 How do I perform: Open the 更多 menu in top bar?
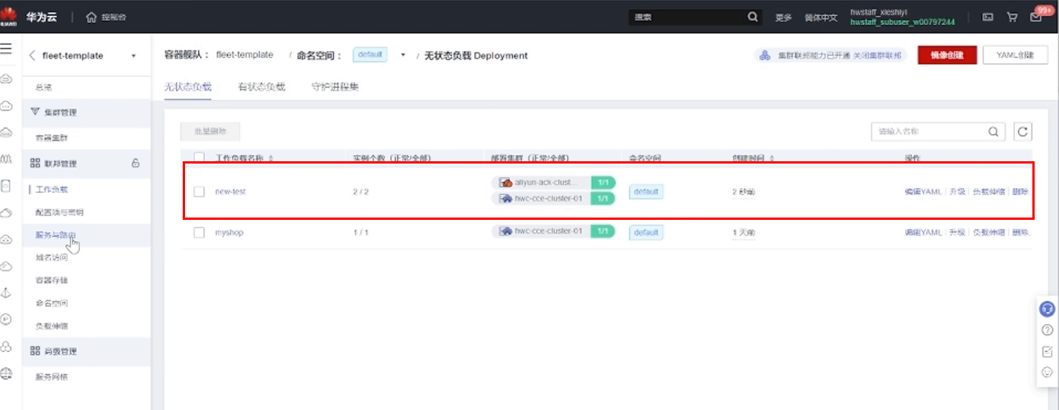pos(783,17)
